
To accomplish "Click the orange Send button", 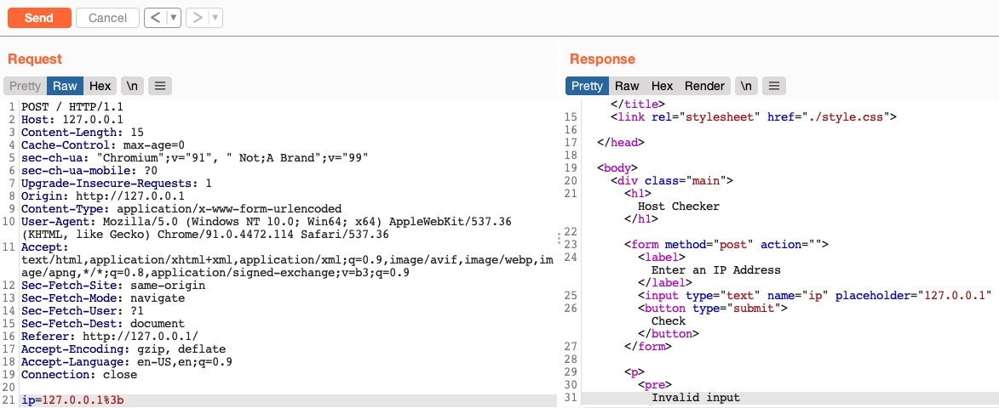I will 38,18.
